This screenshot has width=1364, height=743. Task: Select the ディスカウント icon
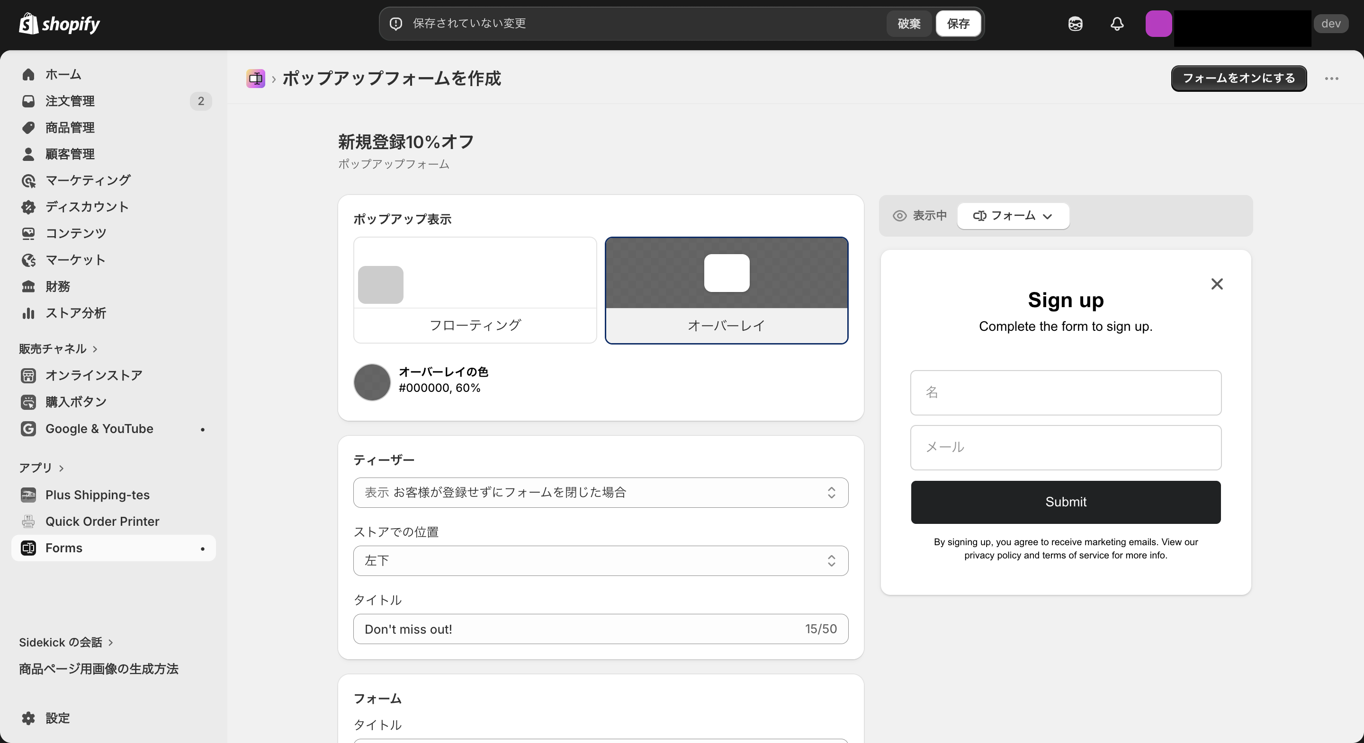pyautogui.click(x=28, y=207)
